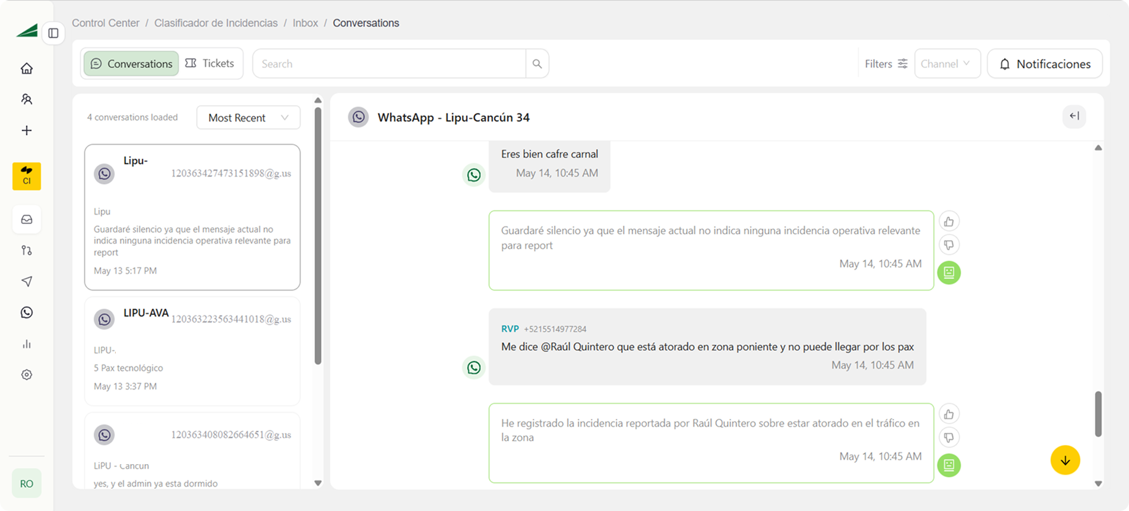Open the LIPU-AVA conversation card

point(192,351)
